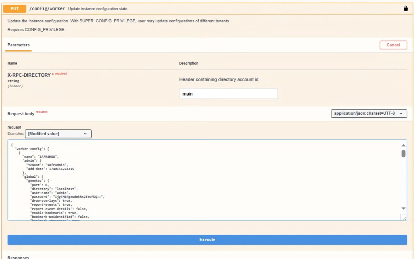This screenshot has width=414, height=259.
Task: Collapse the /config/worker endpoint path
Action: (47, 9)
